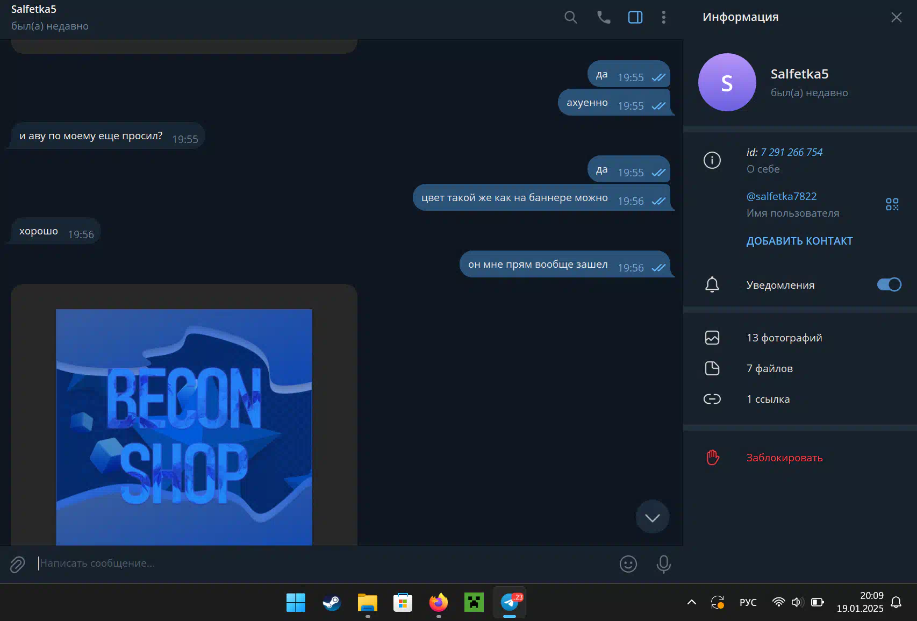Show the QR code for the username
Image resolution: width=917 pixels, height=621 pixels.
coord(892,204)
